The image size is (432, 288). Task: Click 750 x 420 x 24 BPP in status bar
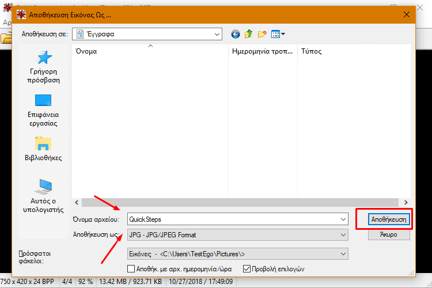(27, 282)
